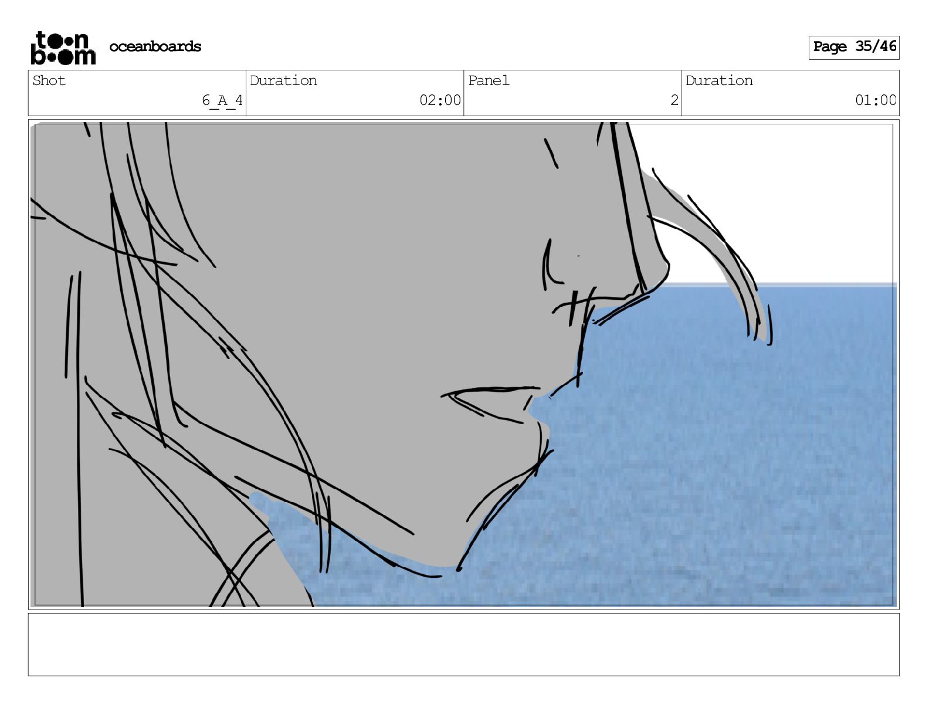Screen dimensions: 929x718
Task: Click the Toon Boom logo
Action: [63, 48]
